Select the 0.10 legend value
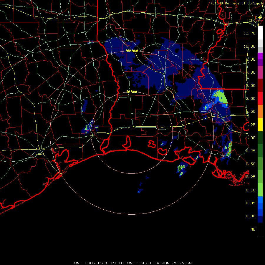 (251, 190)
